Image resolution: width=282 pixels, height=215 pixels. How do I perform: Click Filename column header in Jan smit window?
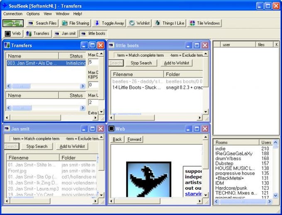pyautogui.click(x=33, y=158)
